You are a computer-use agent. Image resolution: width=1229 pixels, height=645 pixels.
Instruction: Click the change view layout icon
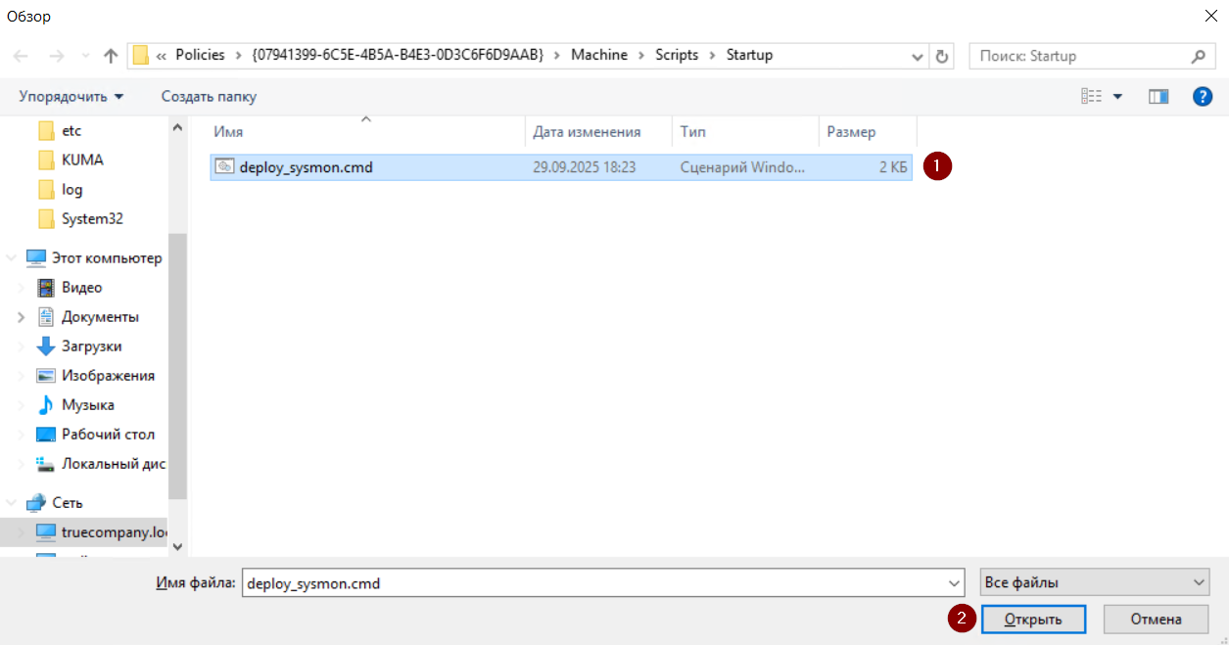click(1092, 97)
